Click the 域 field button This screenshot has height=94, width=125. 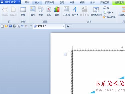coord(106,8)
